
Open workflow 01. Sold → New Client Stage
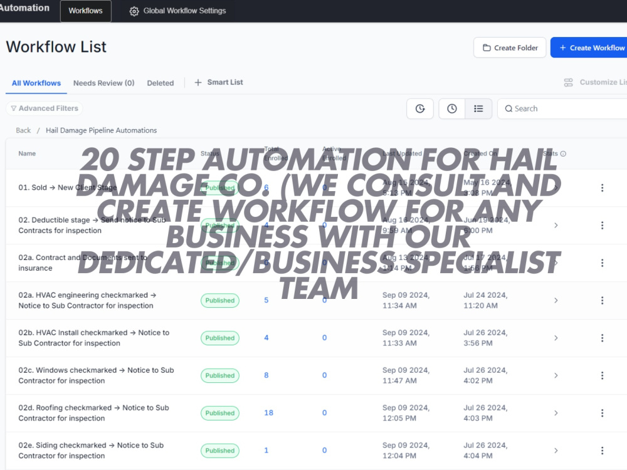pos(68,187)
